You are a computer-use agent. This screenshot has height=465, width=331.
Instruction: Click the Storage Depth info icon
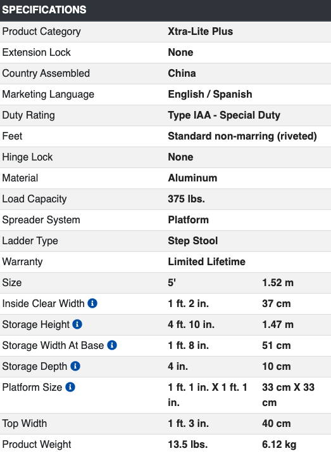[75, 366]
